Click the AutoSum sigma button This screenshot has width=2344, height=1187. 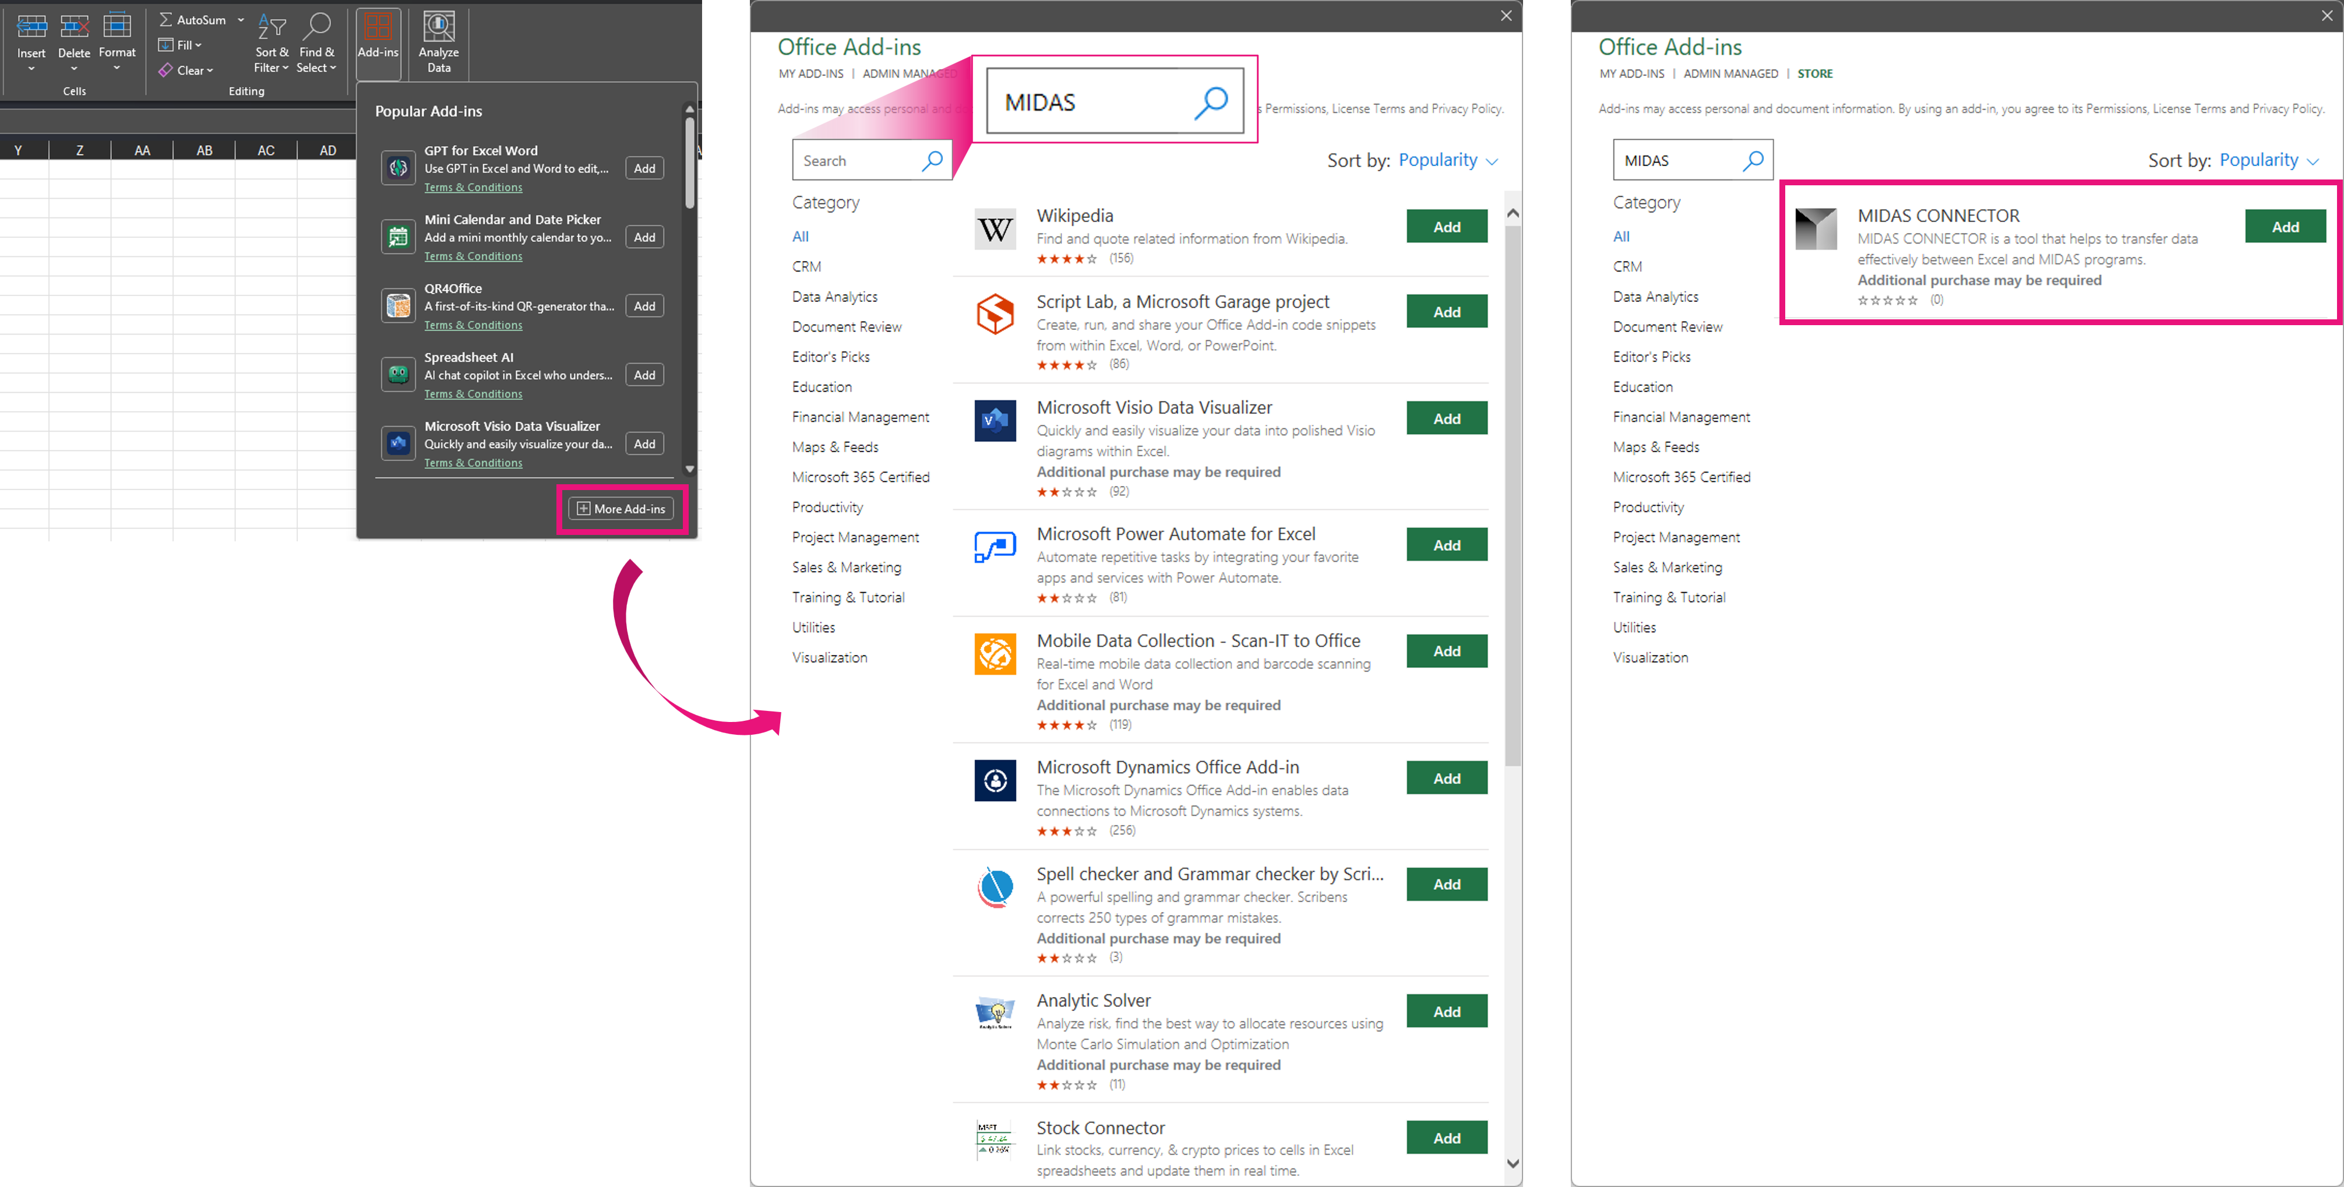(x=193, y=20)
